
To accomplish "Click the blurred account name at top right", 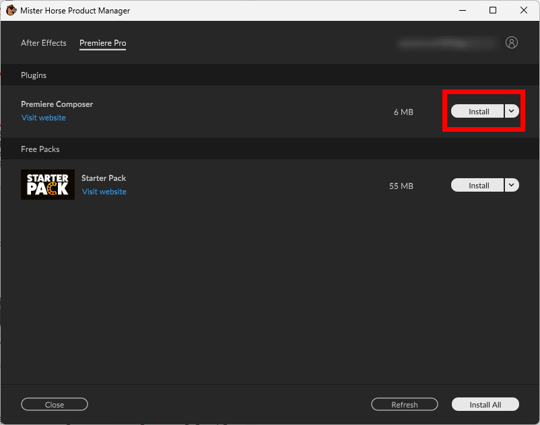I will tap(446, 42).
